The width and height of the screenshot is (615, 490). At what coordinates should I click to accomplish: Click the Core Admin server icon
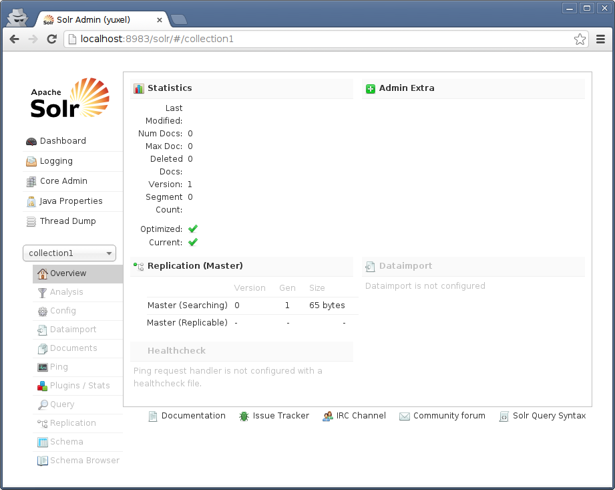click(x=31, y=182)
